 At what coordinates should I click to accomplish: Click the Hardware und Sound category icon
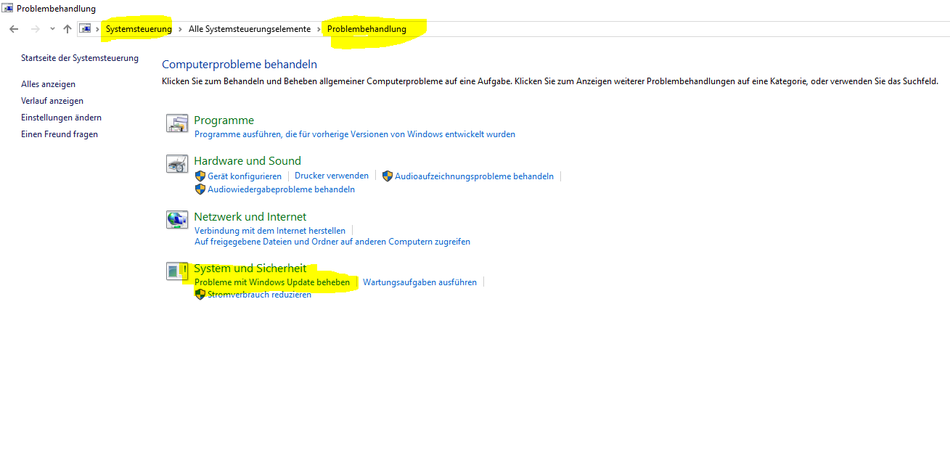(177, 164)
